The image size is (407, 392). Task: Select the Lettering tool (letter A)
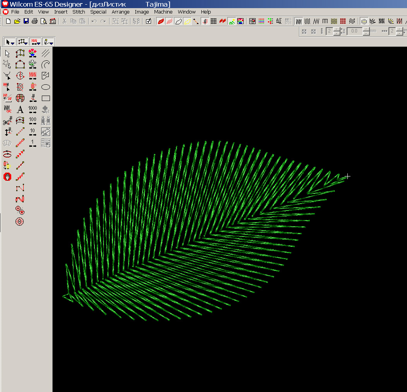pos(20,110)
